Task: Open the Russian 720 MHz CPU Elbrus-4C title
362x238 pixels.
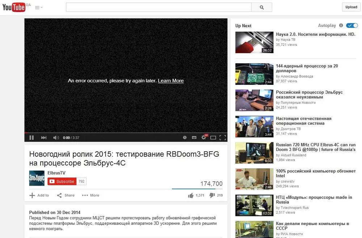Action: [316, 147]
